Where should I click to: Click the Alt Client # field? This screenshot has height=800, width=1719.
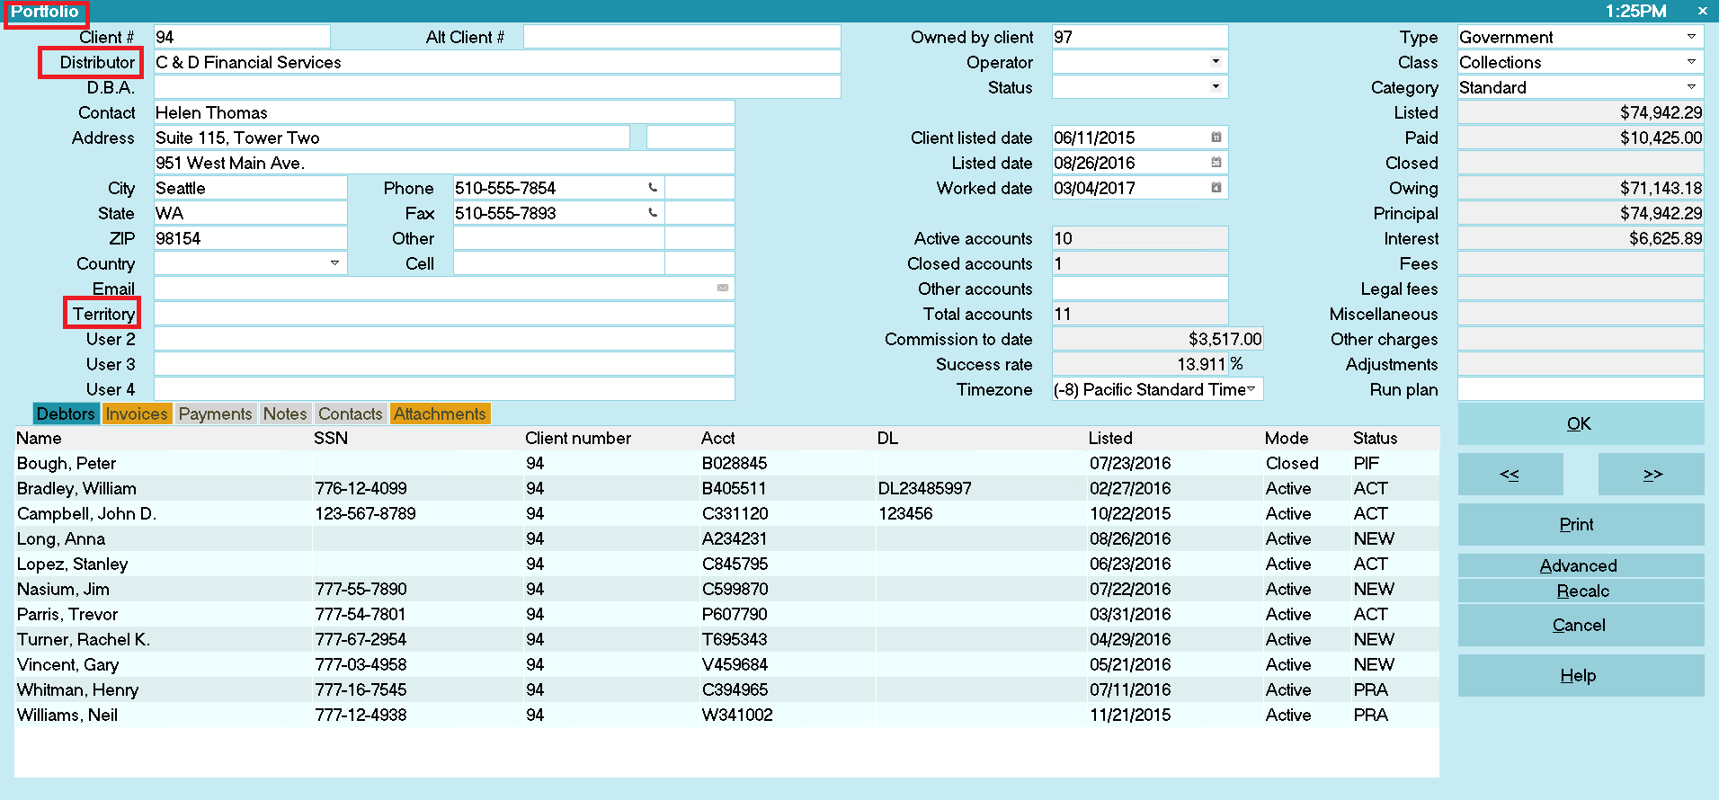(681, 37)
